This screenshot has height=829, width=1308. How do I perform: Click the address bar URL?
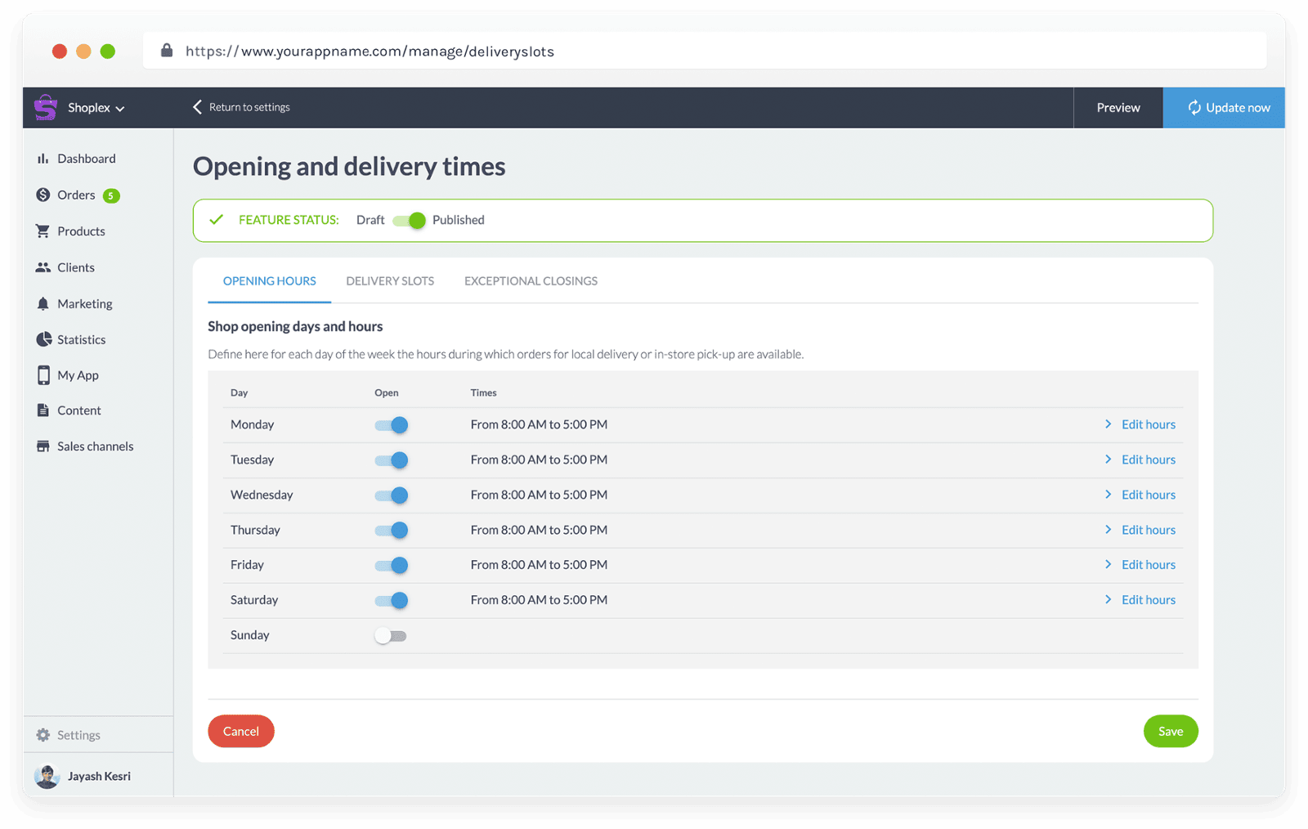click(x=369, y=51)
